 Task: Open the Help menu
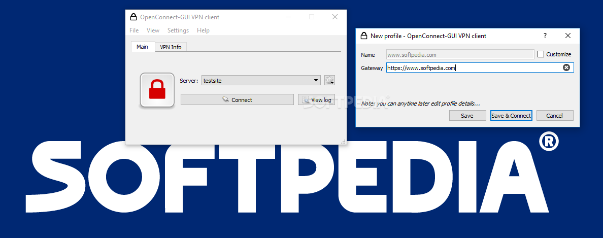tap(203, 30)
